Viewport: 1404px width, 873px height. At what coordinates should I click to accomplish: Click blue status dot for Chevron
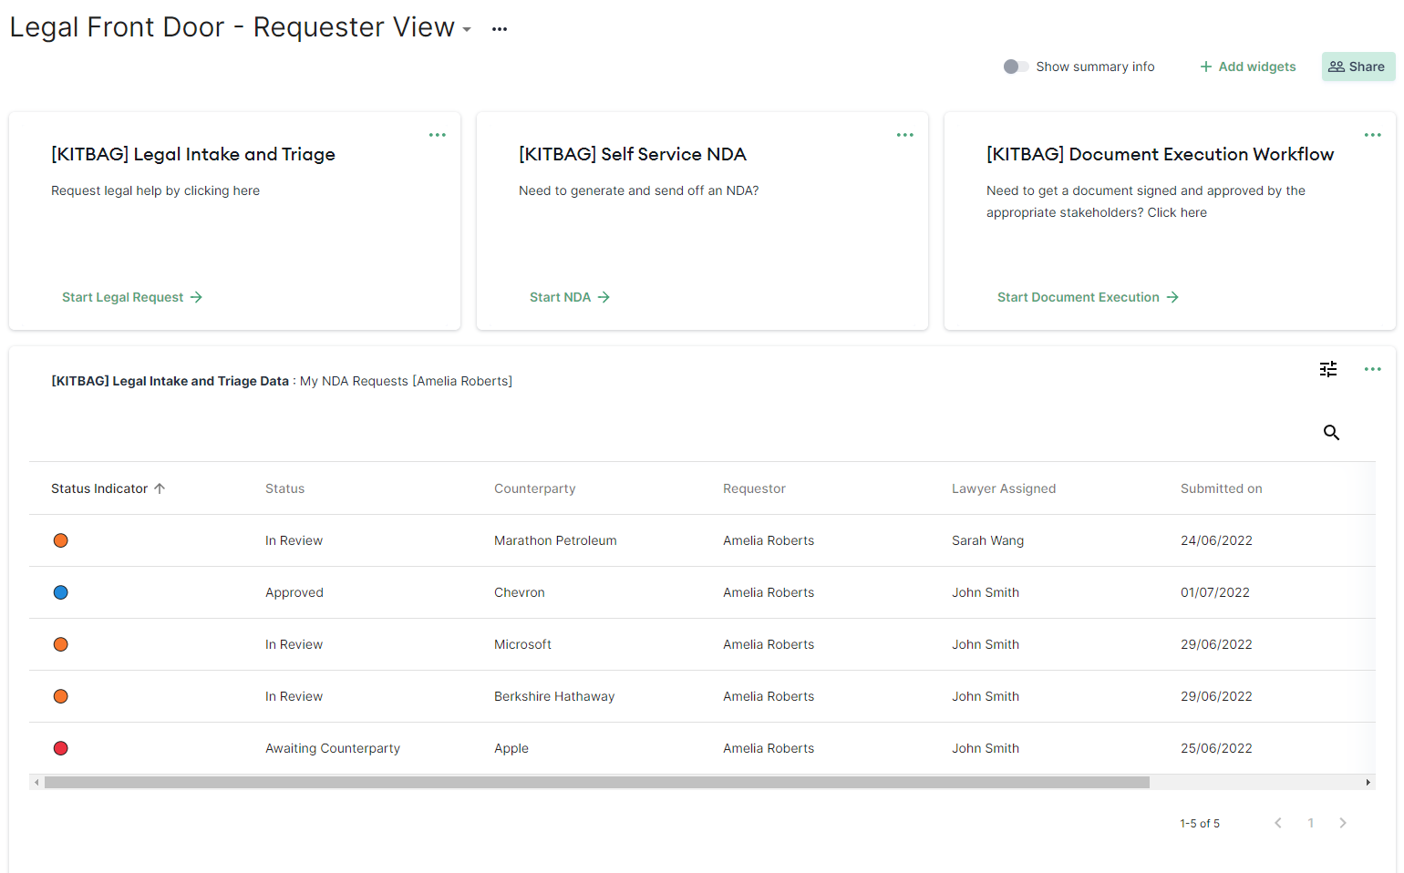point(61,592)
